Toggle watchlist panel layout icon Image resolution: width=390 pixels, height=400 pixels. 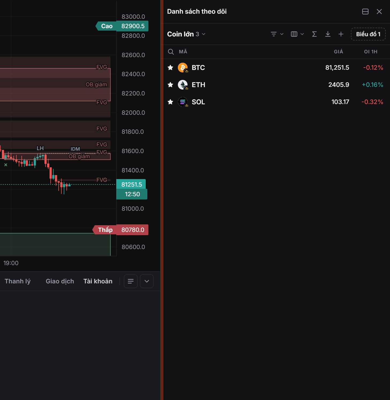(365, 12)
